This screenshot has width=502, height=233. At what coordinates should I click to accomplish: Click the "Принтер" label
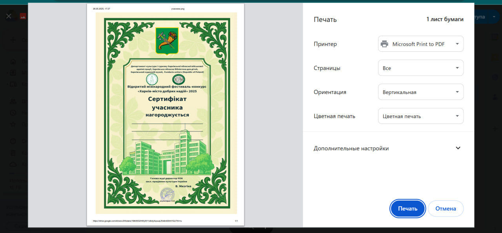tap(325, 44)
